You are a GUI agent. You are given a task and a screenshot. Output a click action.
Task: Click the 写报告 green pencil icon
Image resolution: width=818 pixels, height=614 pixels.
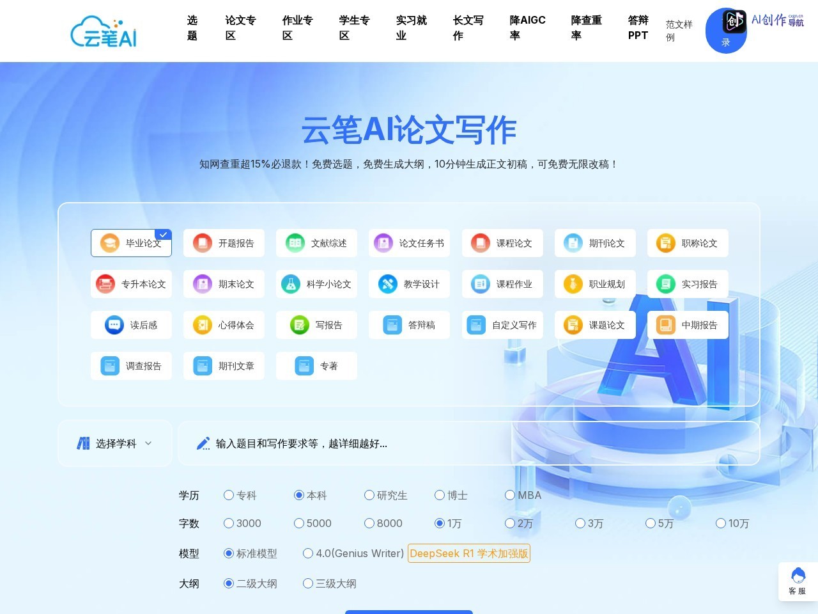[x=300, y=325]
